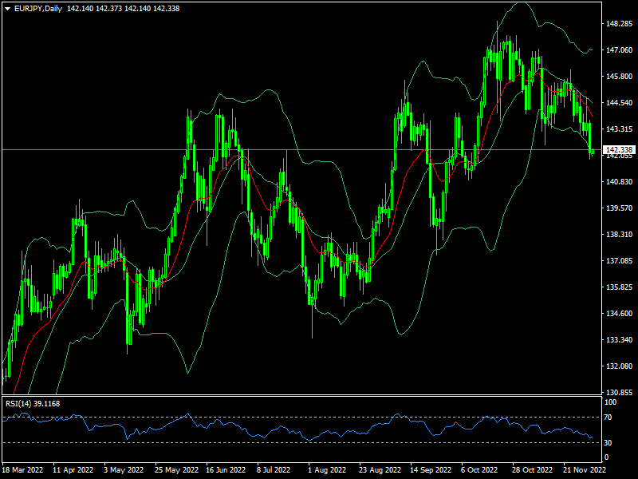Click the 134.600 price axis label
The height and width of the screenshot is (479, 638).
click(x=620, y=313)
